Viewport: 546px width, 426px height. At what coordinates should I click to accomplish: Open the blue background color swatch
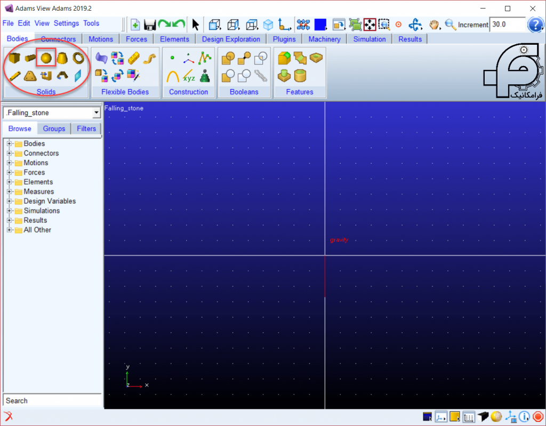coord(320,25)
